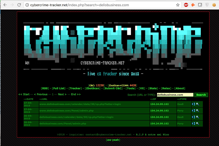Open the Adblock Plus extension icon
The width and height of the screenshot is (219, 146).
click(x=186, y=5)
